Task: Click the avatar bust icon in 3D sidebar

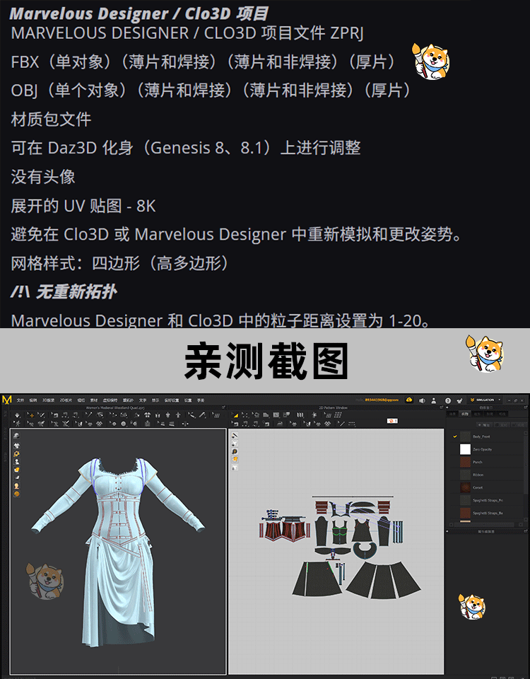Action: click(x=16, y=462)
